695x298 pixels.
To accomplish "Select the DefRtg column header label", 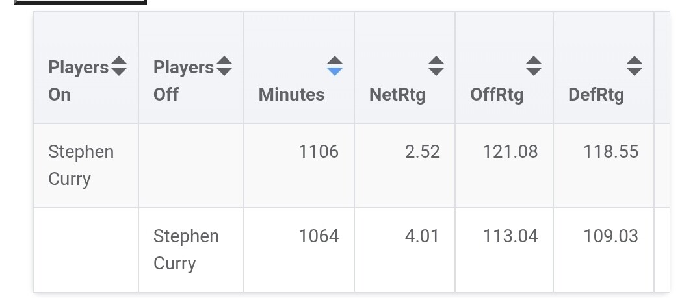I will (x=596, y=95).
